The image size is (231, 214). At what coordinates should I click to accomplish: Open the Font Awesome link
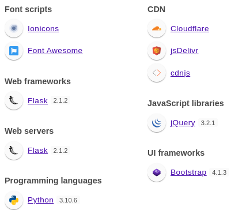tap(55, 51)
